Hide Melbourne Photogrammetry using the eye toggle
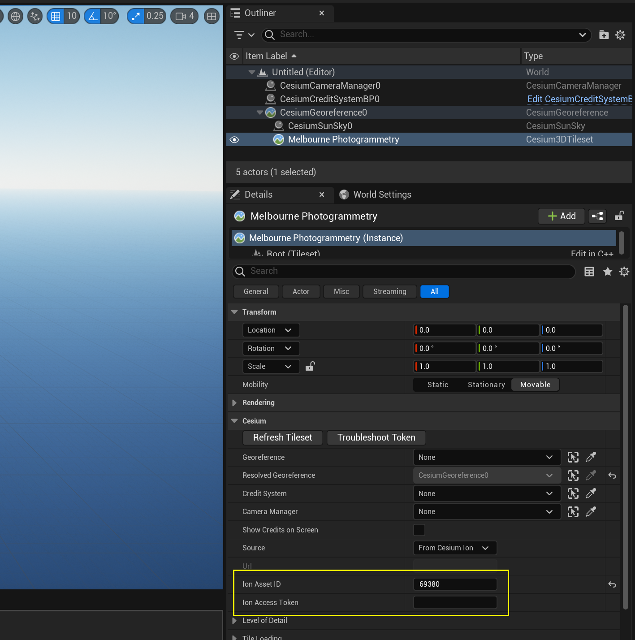 [234, 139]
